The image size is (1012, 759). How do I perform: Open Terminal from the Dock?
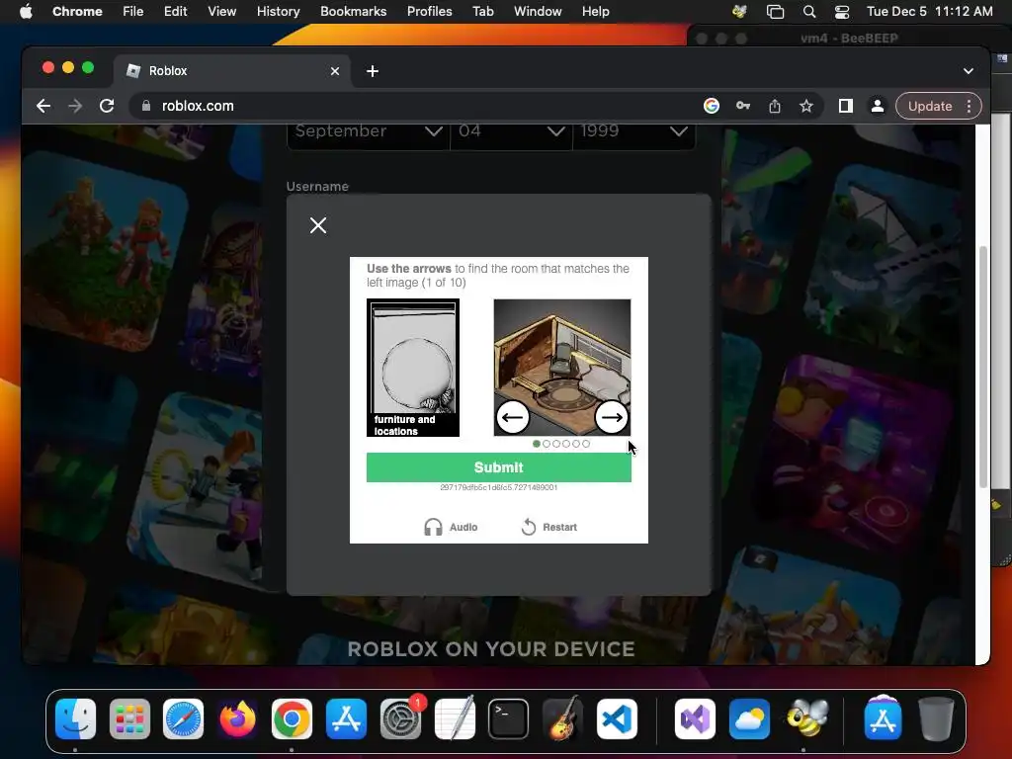[x=509, y=718]
